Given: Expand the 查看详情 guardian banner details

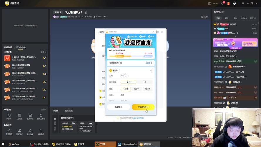Looking at the screenshot, I should pyautogui.click(x=234, y=48).
